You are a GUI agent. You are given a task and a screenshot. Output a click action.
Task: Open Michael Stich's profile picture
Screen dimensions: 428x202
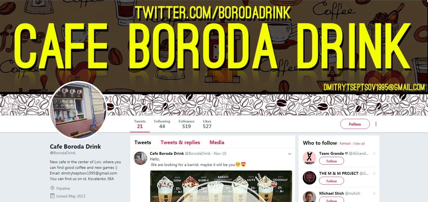point(309,197)
